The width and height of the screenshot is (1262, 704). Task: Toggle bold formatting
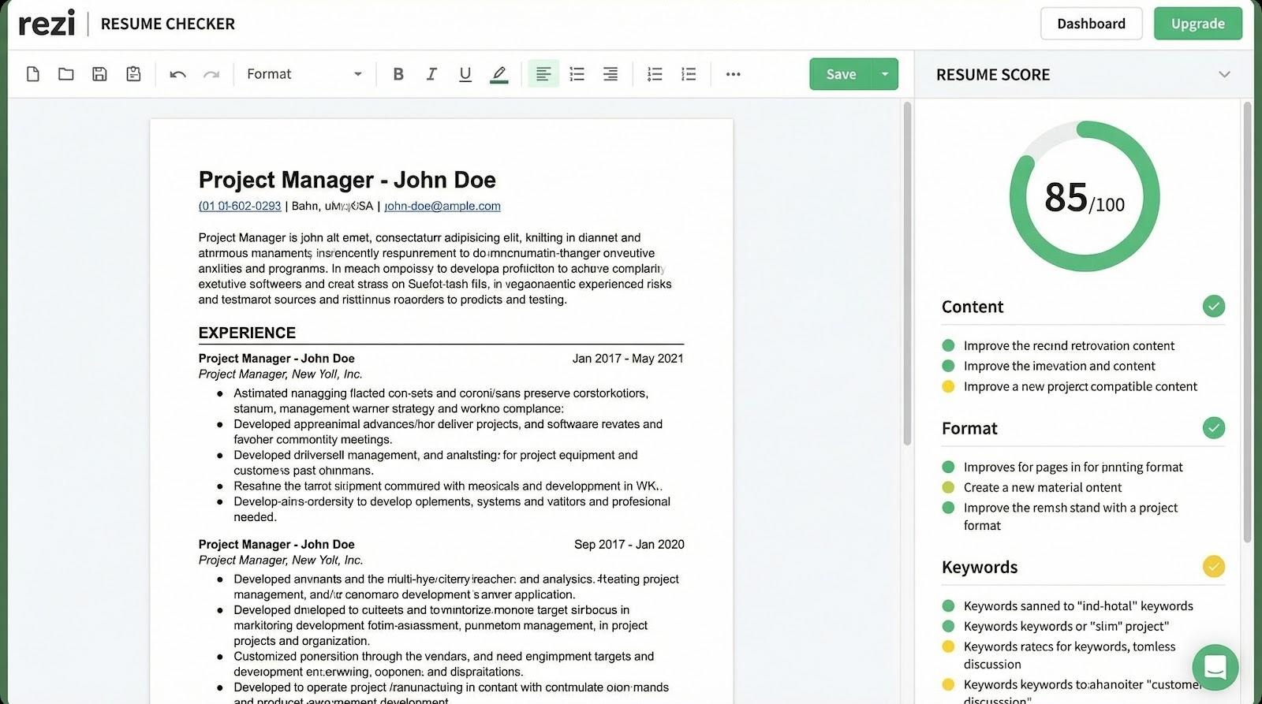pos(398,74)
